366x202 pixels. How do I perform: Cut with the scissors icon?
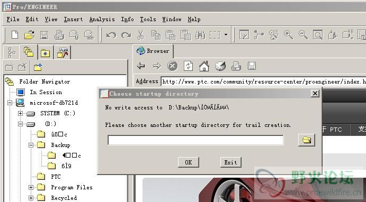(140, 35)
